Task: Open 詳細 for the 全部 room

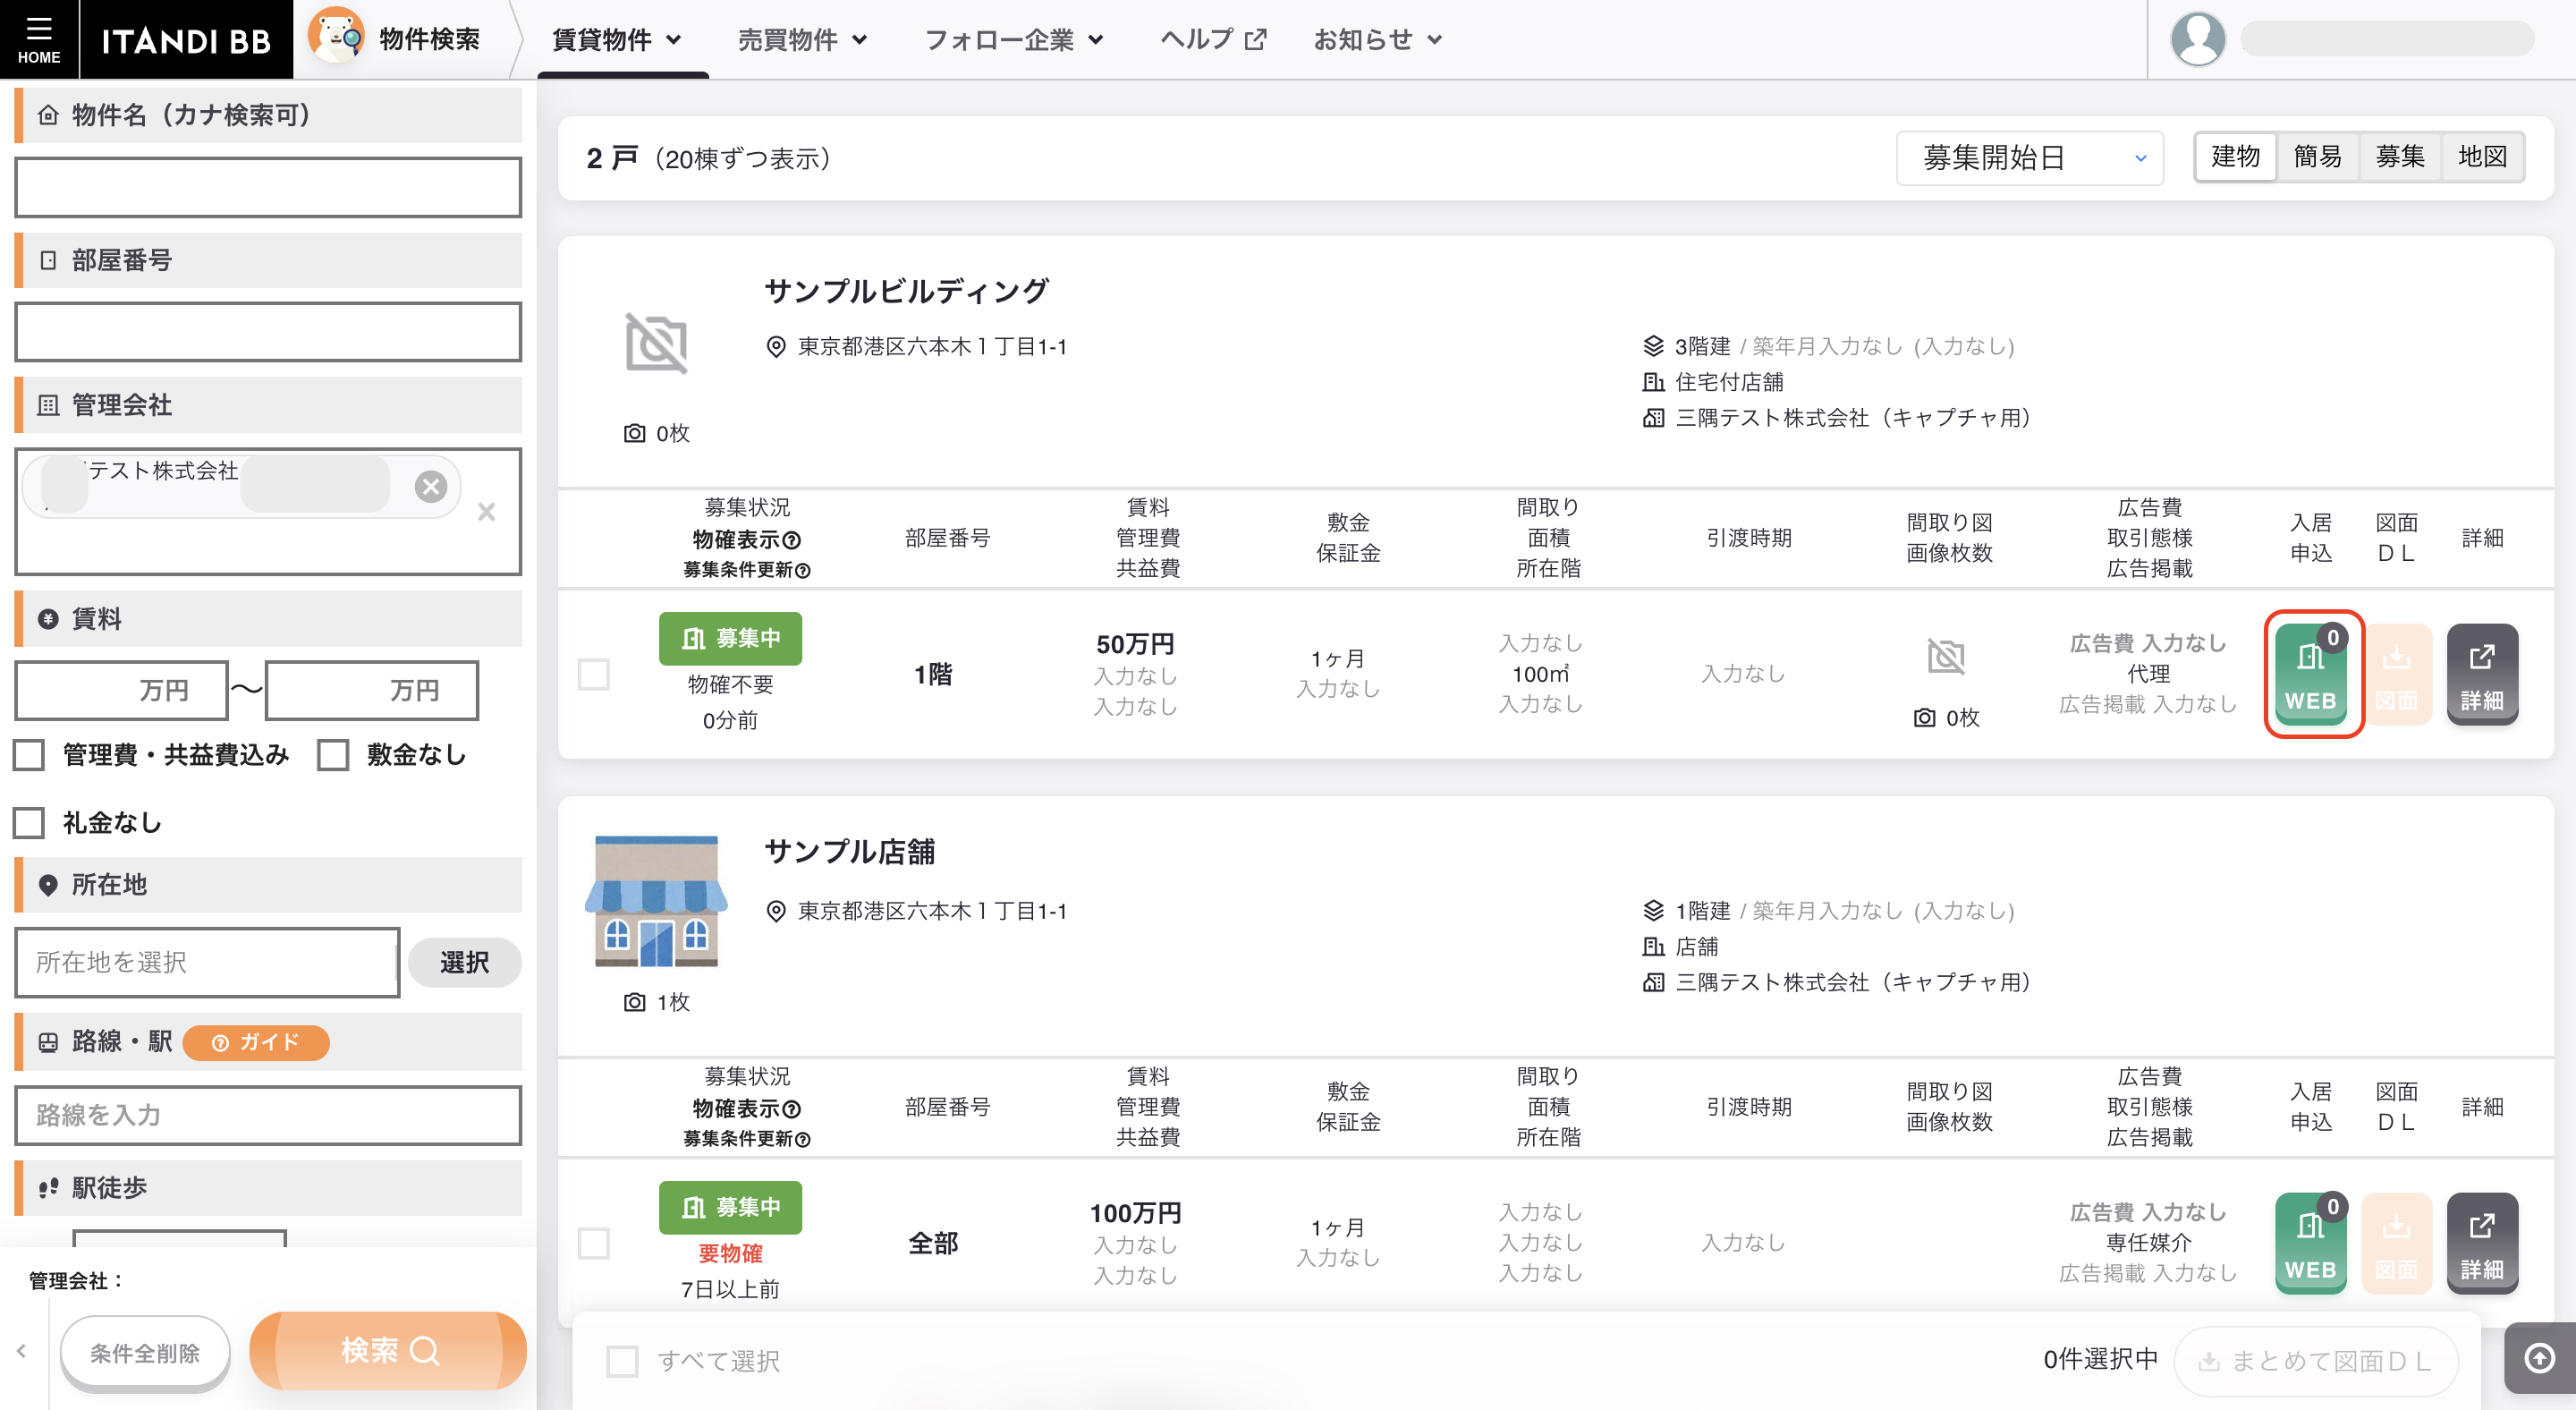Action: click(x=2482, y=1243)
